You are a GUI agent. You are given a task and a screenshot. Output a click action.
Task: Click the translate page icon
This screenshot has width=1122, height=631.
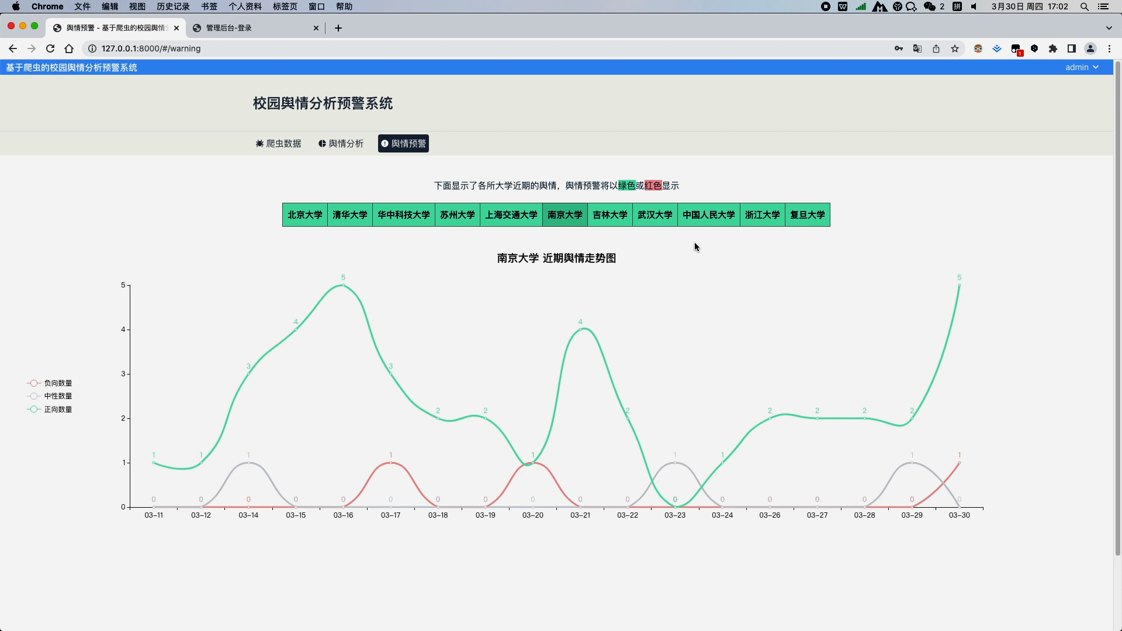pyautogui.click(x=917, y=49)
